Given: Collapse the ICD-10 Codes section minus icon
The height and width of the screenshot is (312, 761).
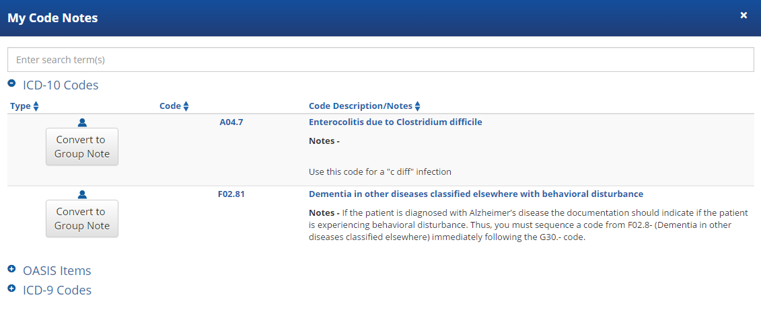Looking at the screenshot, I should (11, 84).
